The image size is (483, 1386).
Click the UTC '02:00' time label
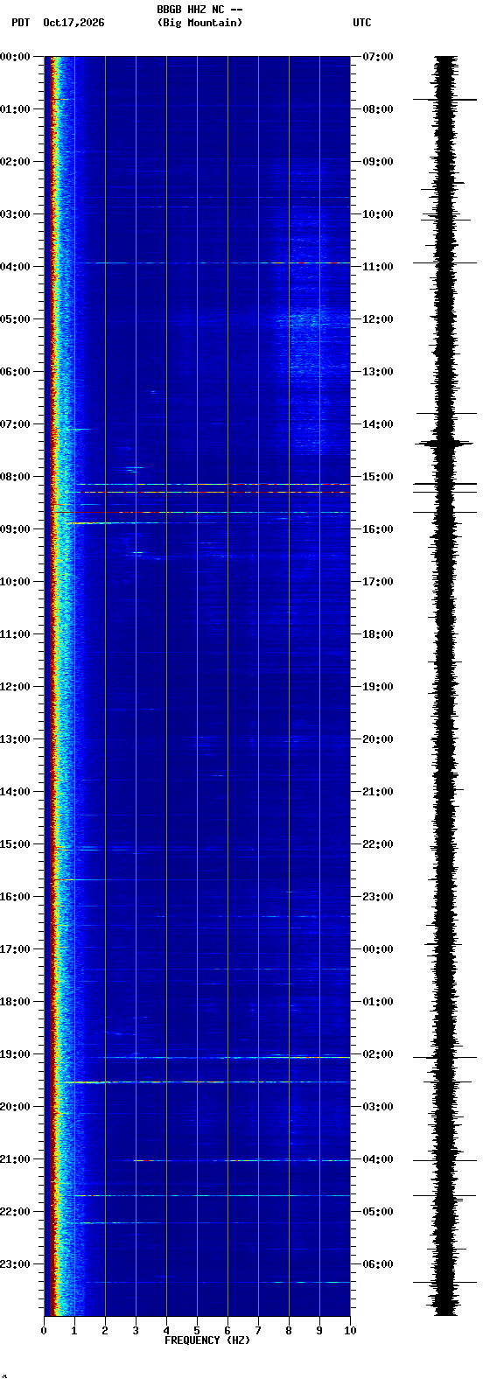tap(378, 1053)
